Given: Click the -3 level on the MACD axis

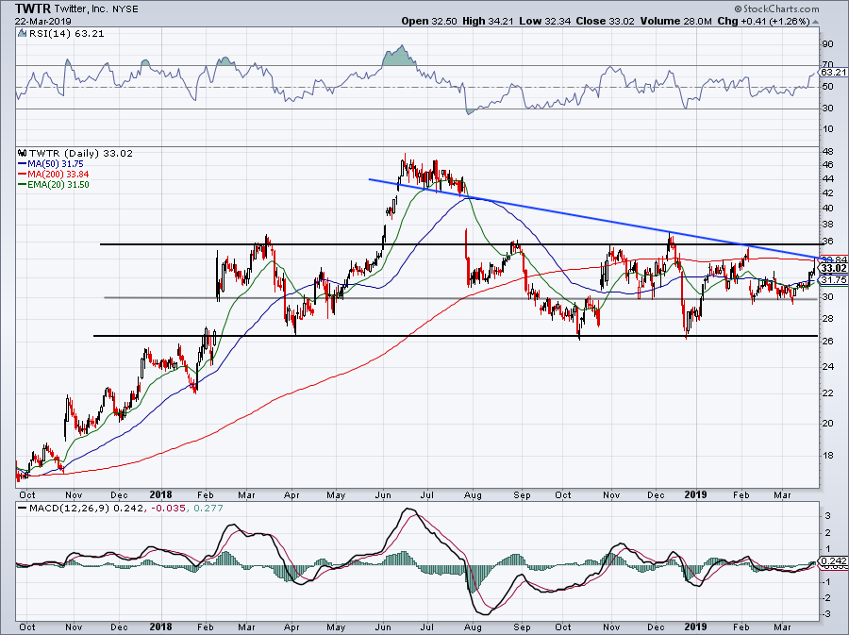Looking at the screenshot, I should [827, 614].
